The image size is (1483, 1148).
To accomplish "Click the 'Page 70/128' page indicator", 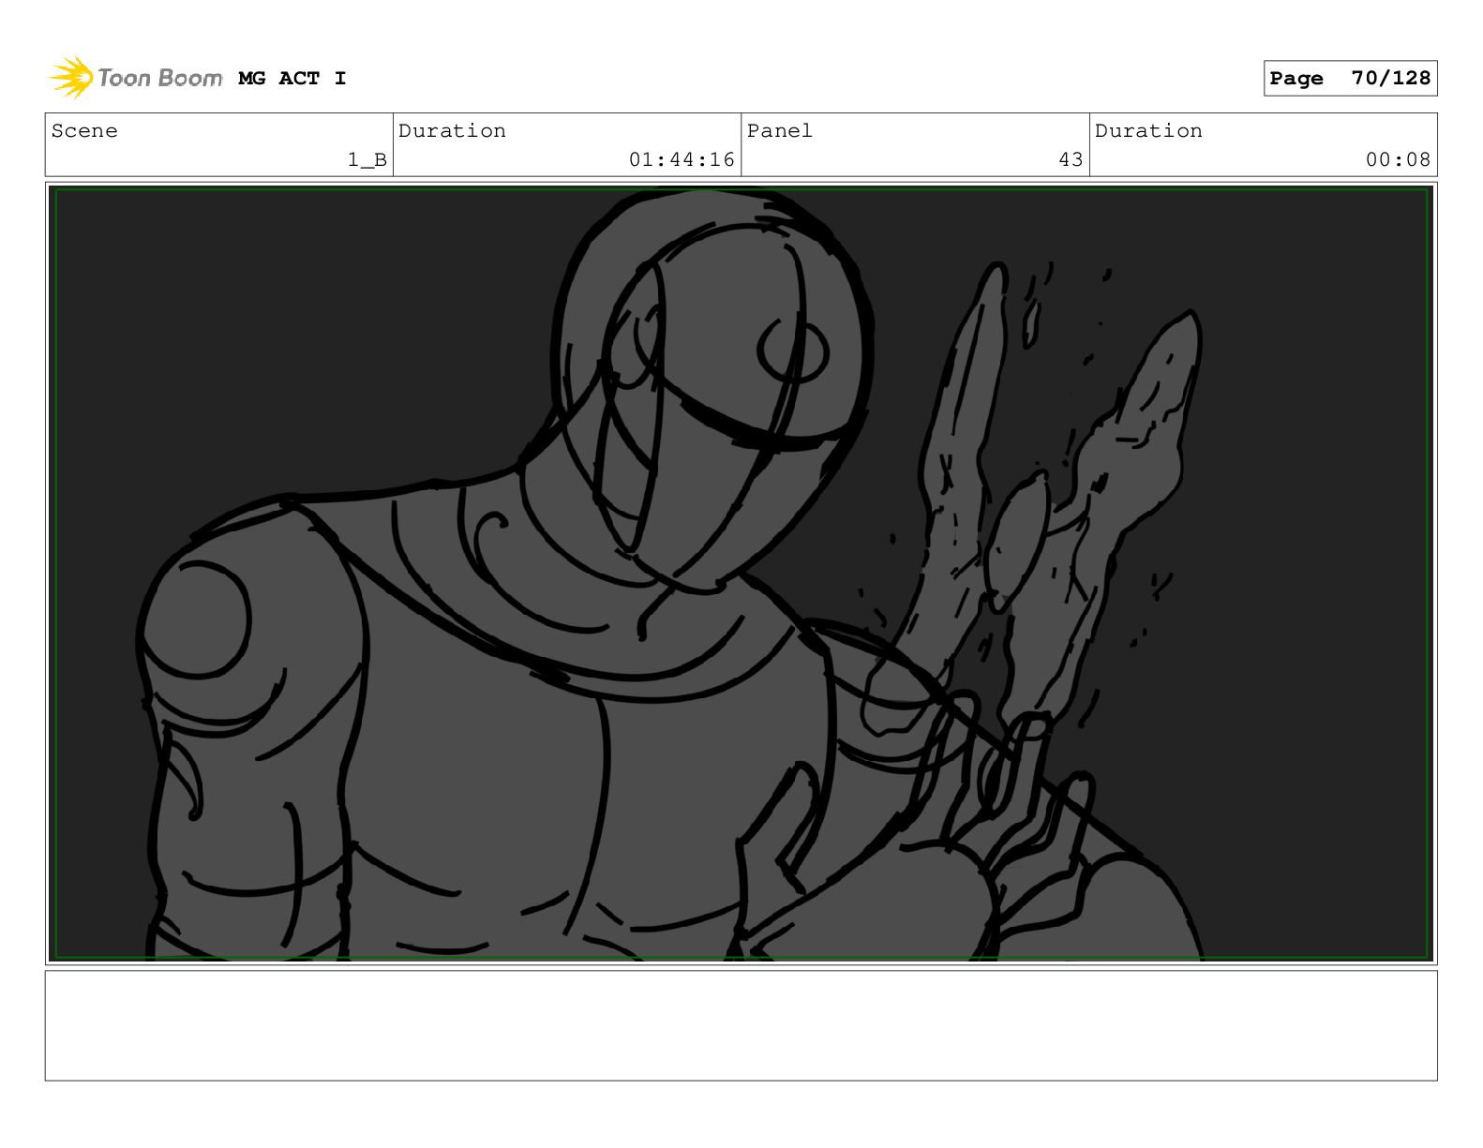I will [x=1350, y=79].
